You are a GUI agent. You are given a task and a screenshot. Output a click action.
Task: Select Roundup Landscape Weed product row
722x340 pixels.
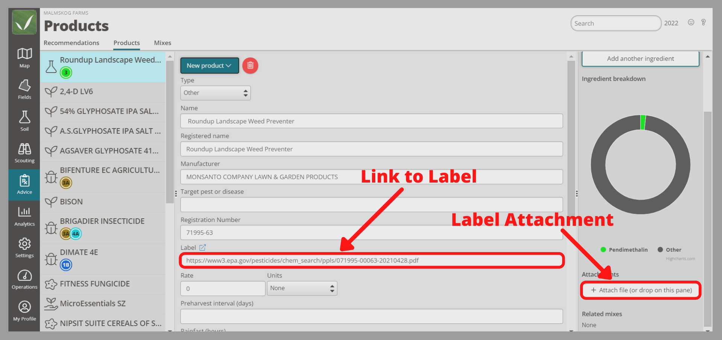pyautogui.click(x=103, y=66)
